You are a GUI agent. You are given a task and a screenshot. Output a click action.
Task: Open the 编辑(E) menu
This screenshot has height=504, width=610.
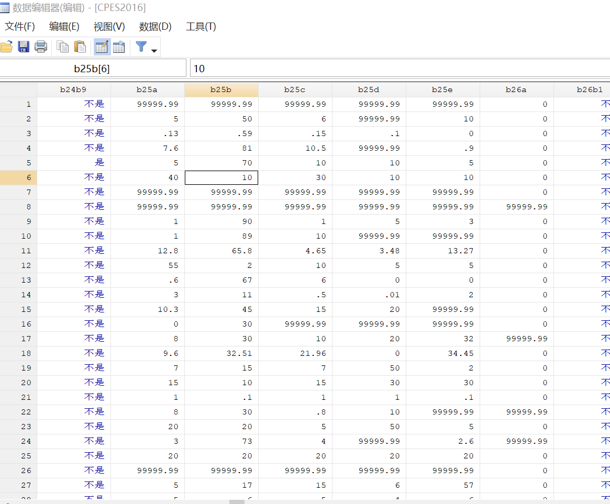[64, 27]
